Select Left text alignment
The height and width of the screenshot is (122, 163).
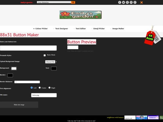coord(32,88)
